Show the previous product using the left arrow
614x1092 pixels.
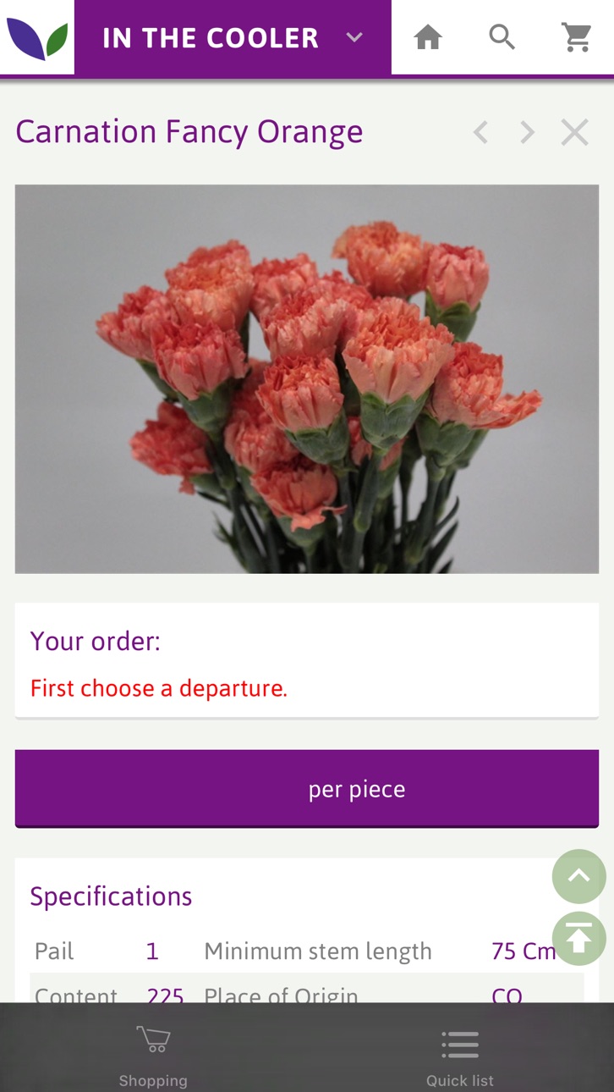pyautogui.click(x=480, y=132)
